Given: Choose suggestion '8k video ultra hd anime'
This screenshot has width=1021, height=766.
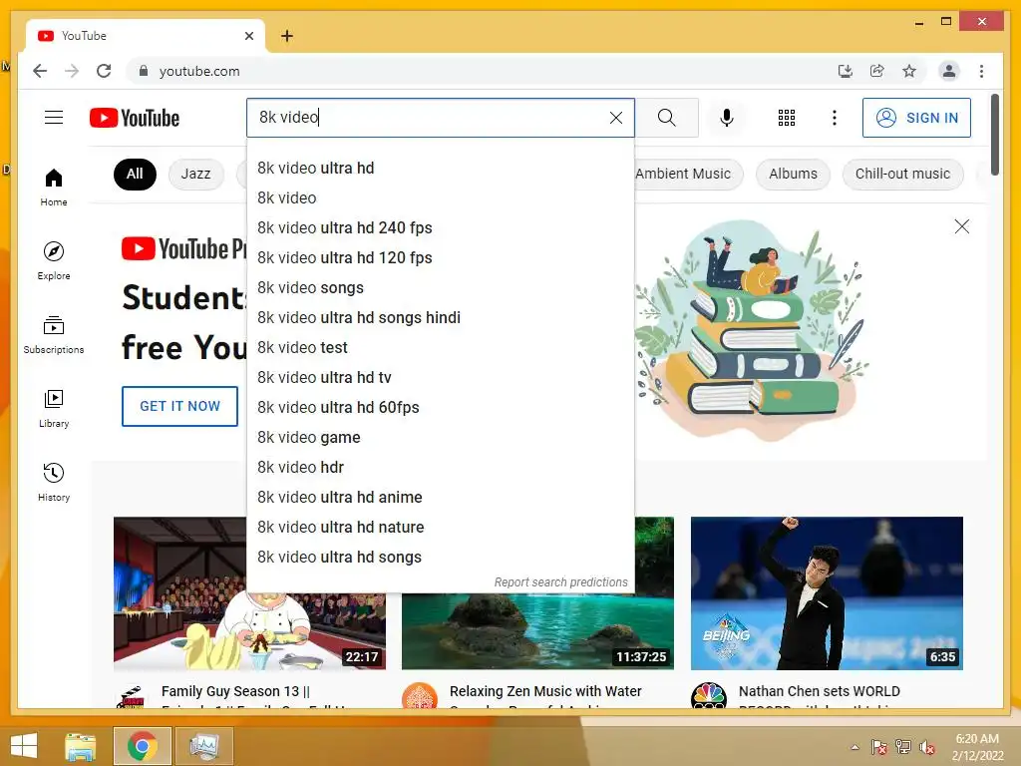Looking at the screenshot, I should point(441,498).
